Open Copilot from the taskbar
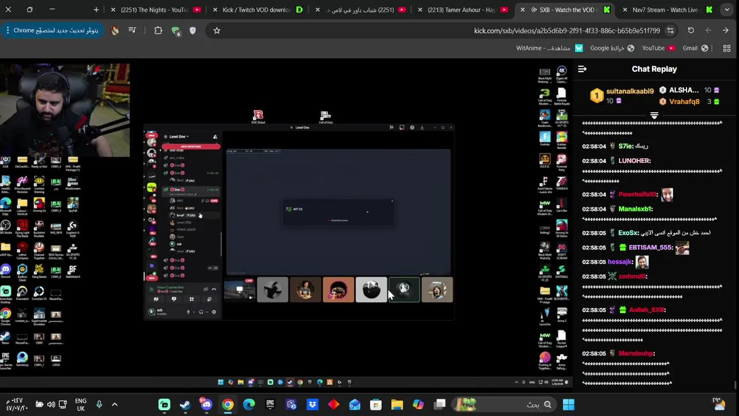This screenshot has height=416, width=739. pyautogui.click(x=418, y=404)
